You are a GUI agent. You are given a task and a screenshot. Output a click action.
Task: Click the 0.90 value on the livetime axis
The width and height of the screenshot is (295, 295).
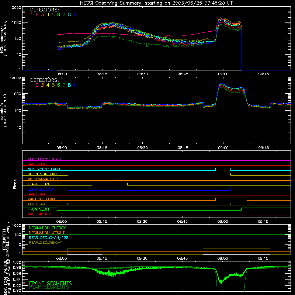[17, 290]
